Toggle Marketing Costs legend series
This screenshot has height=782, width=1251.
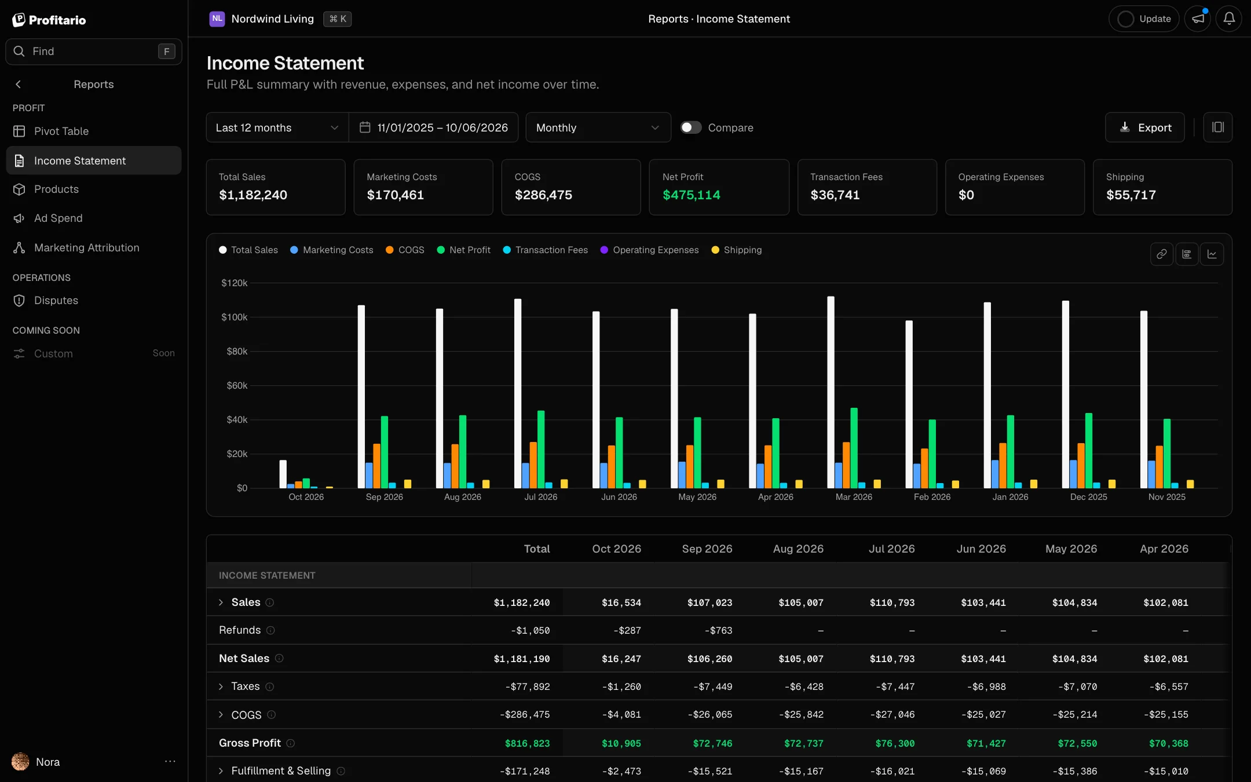coord(332,250)
